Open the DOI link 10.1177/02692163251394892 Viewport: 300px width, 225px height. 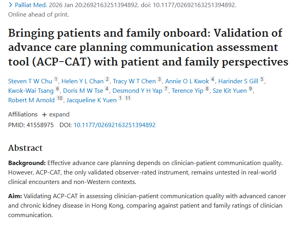click(114, 125)
